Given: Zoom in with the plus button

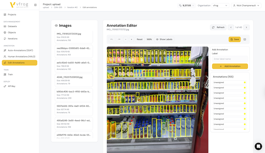Looking at the screenshot, I should [132, 39].
